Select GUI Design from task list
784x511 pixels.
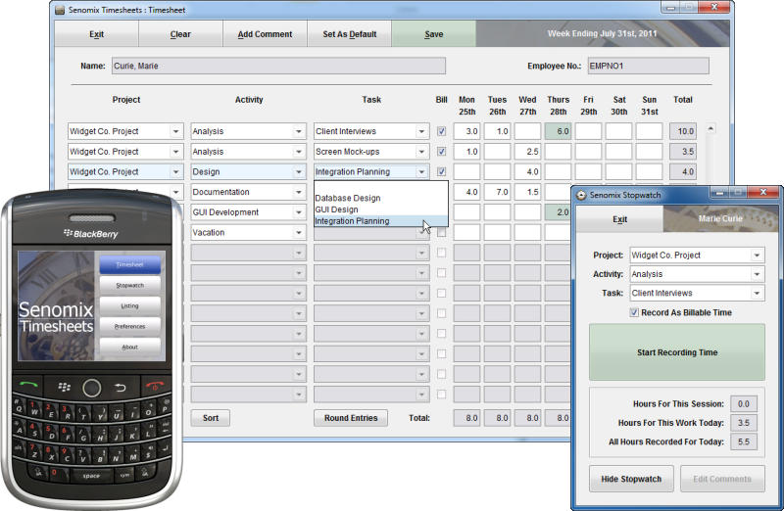pos(380,209)
